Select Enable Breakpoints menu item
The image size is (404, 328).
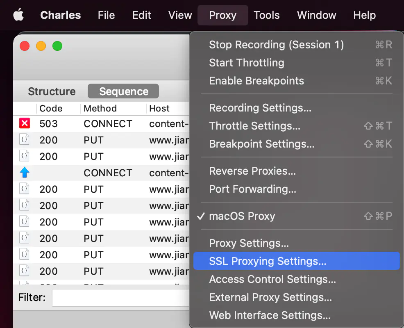point(297,81)
